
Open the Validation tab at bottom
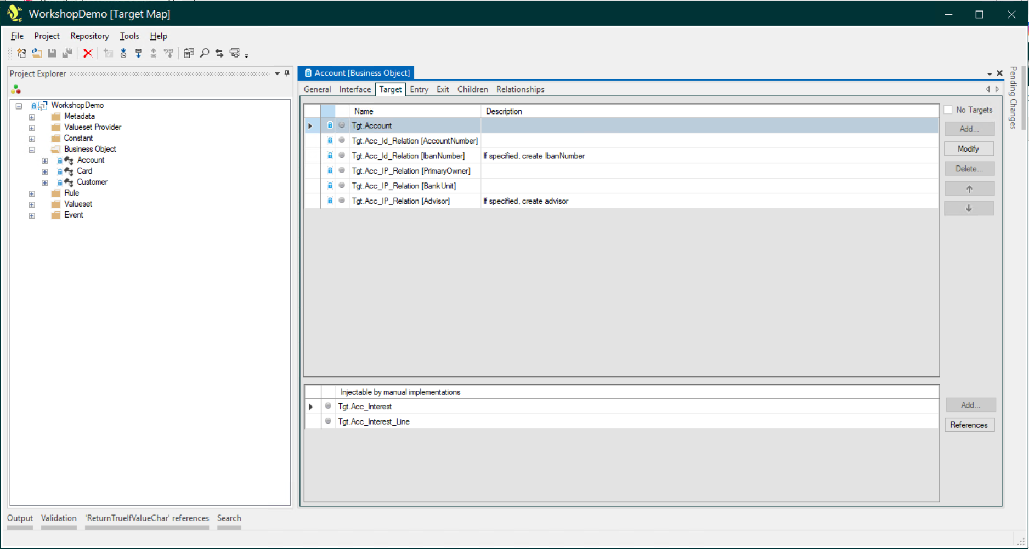(x=59, y=518)
